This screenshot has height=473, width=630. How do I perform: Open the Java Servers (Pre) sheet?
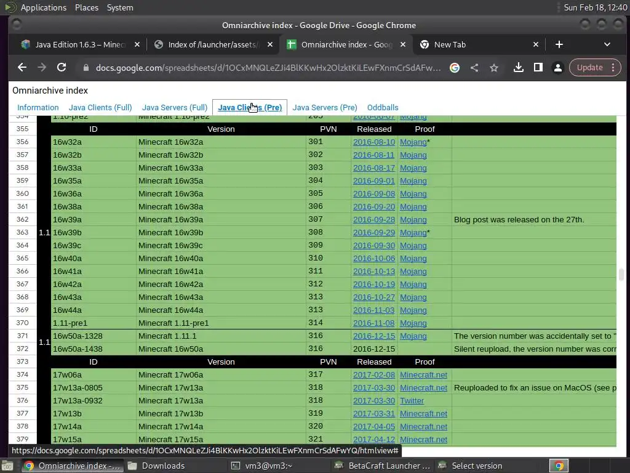pos(325,107)
